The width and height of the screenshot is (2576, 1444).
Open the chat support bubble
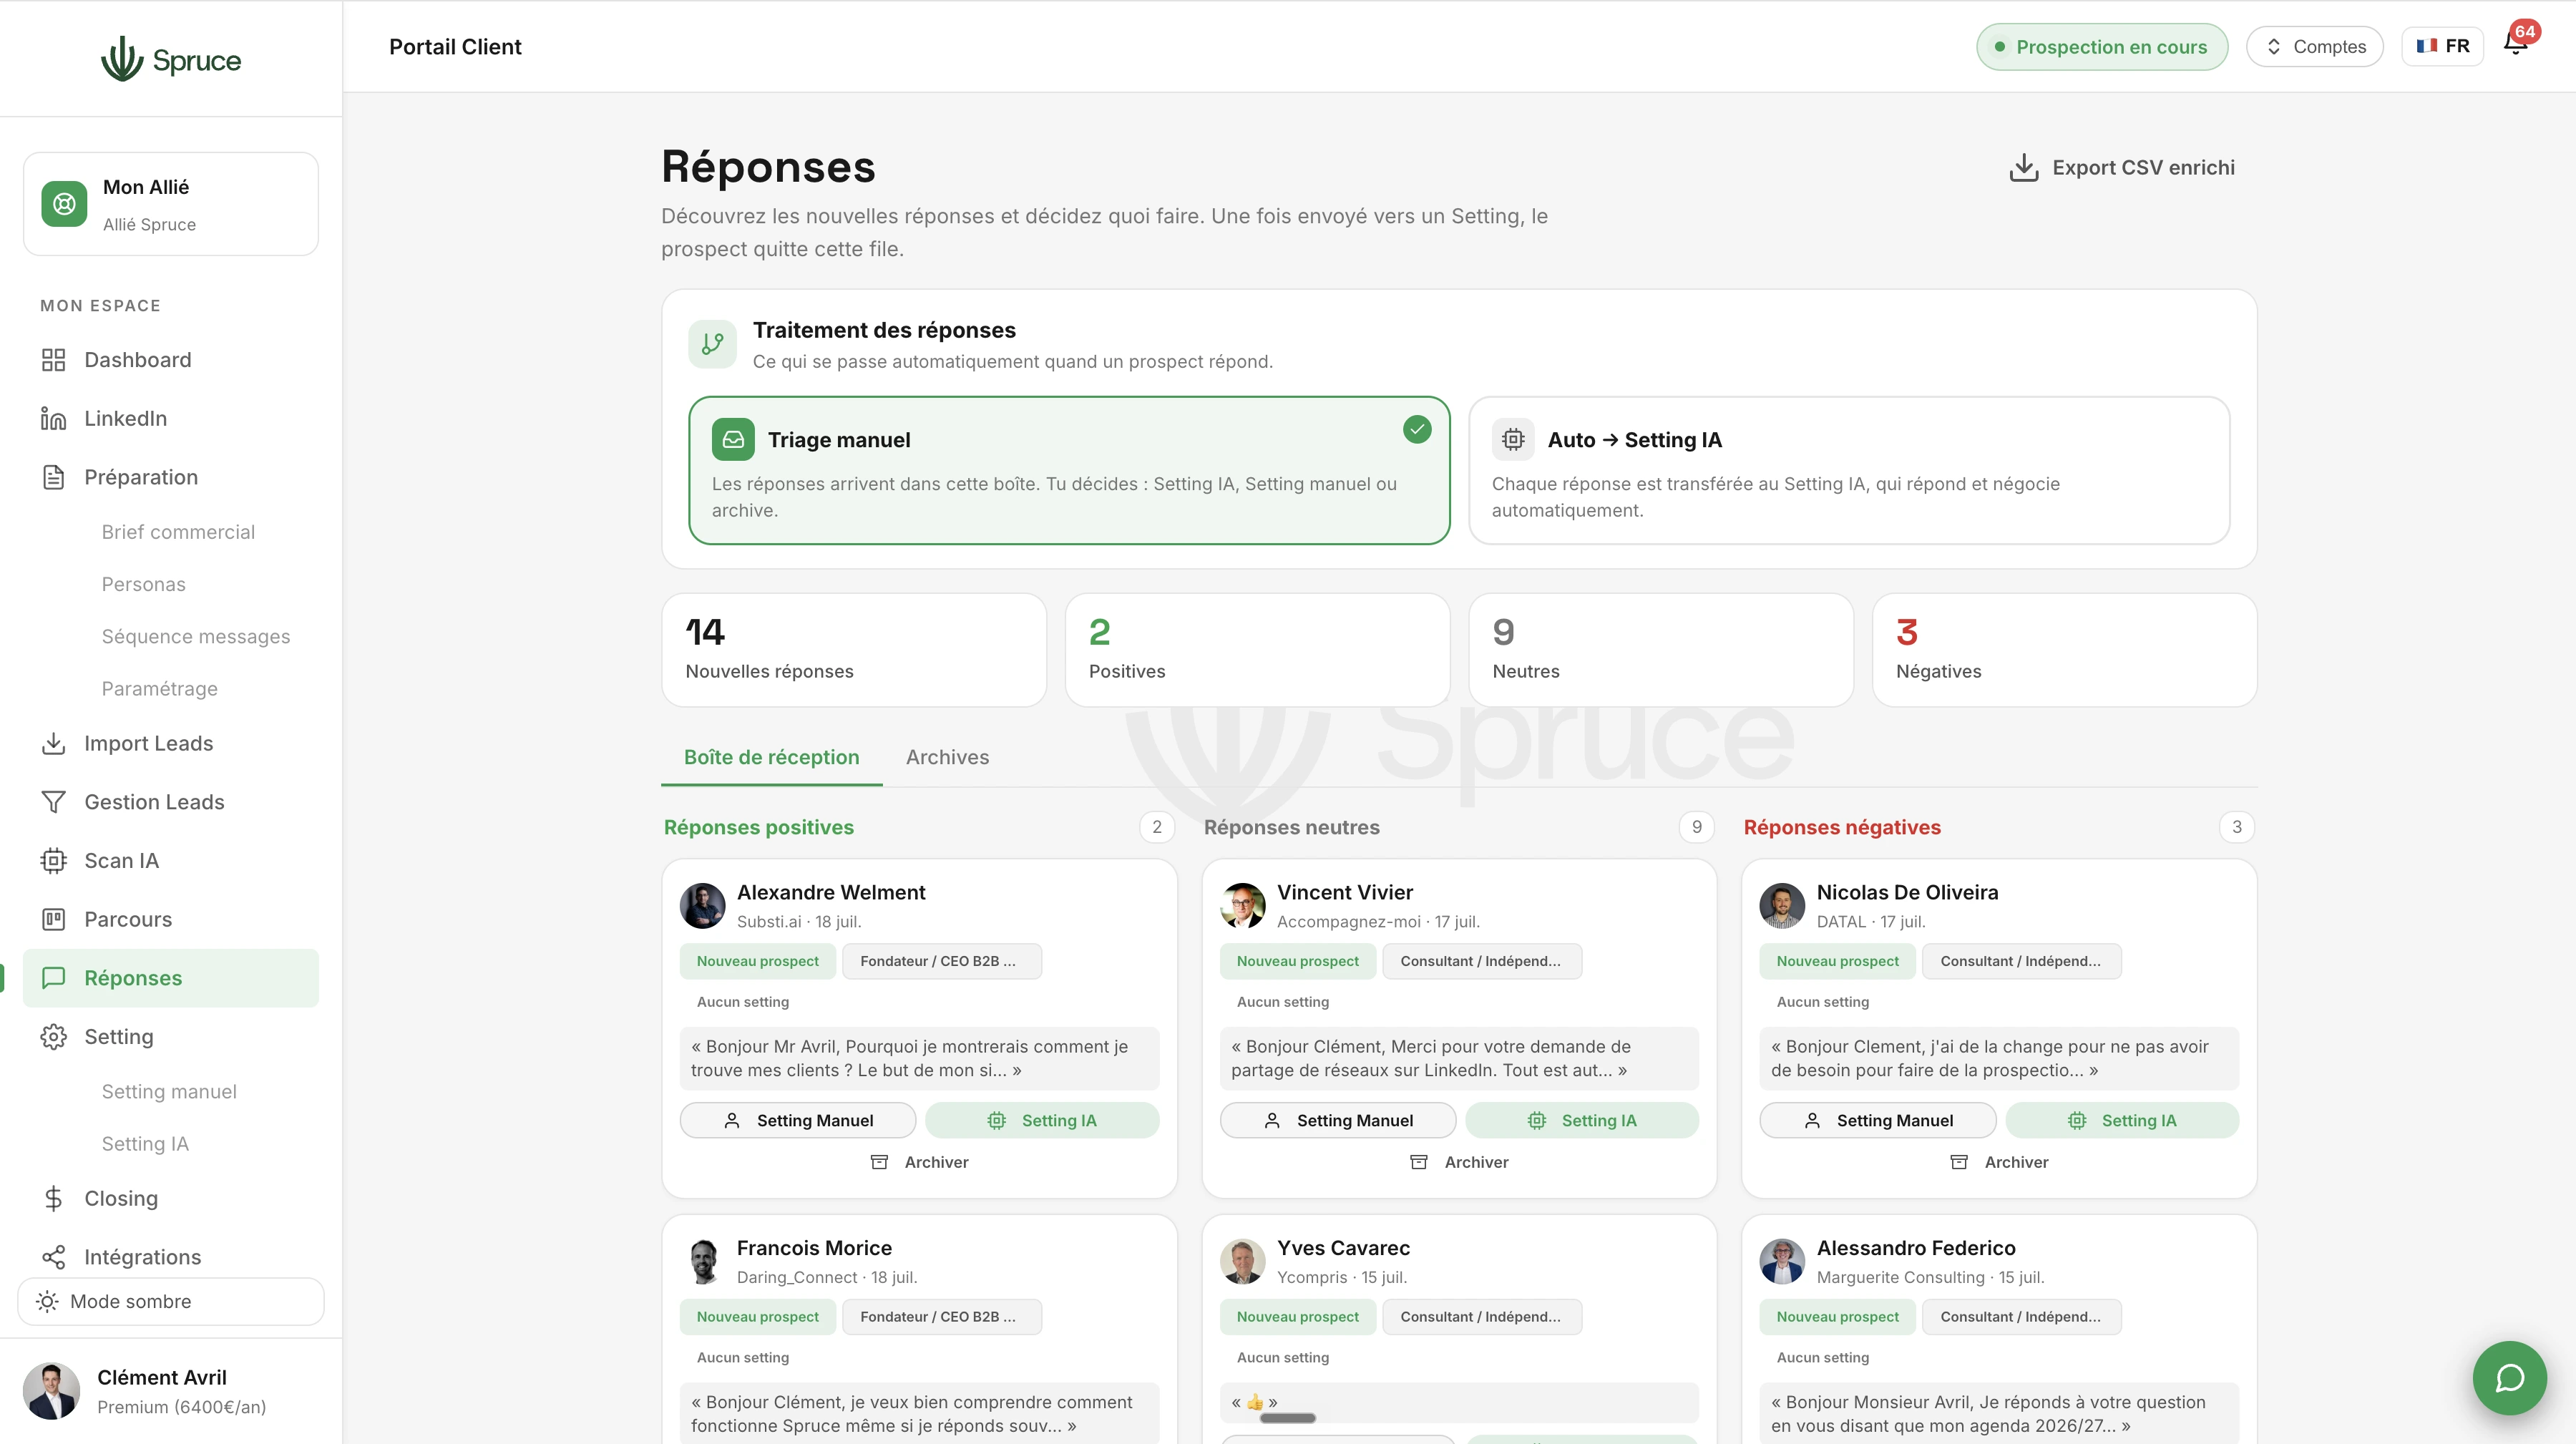point(2510,1378)
